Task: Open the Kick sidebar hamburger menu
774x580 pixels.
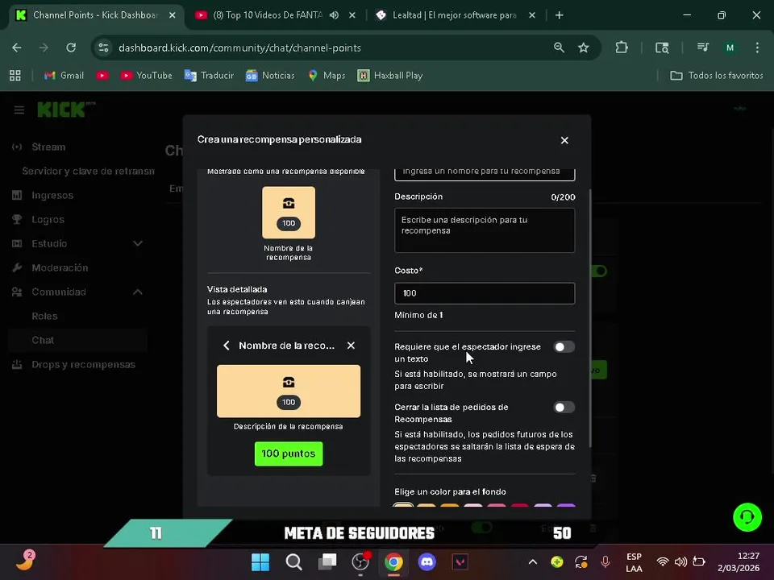Action: (x=19, y=110)
